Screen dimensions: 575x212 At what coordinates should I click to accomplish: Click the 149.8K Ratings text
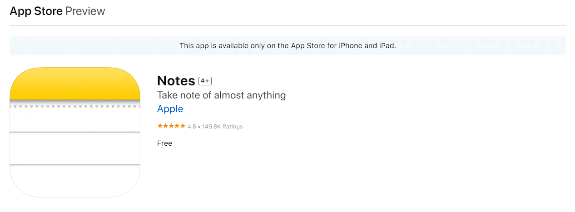pos(222,127)
